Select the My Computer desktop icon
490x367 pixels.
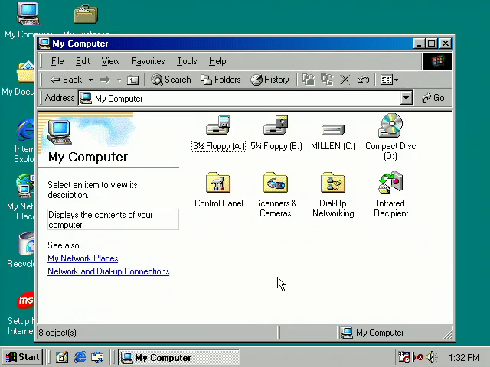click(x=28, y=14)
